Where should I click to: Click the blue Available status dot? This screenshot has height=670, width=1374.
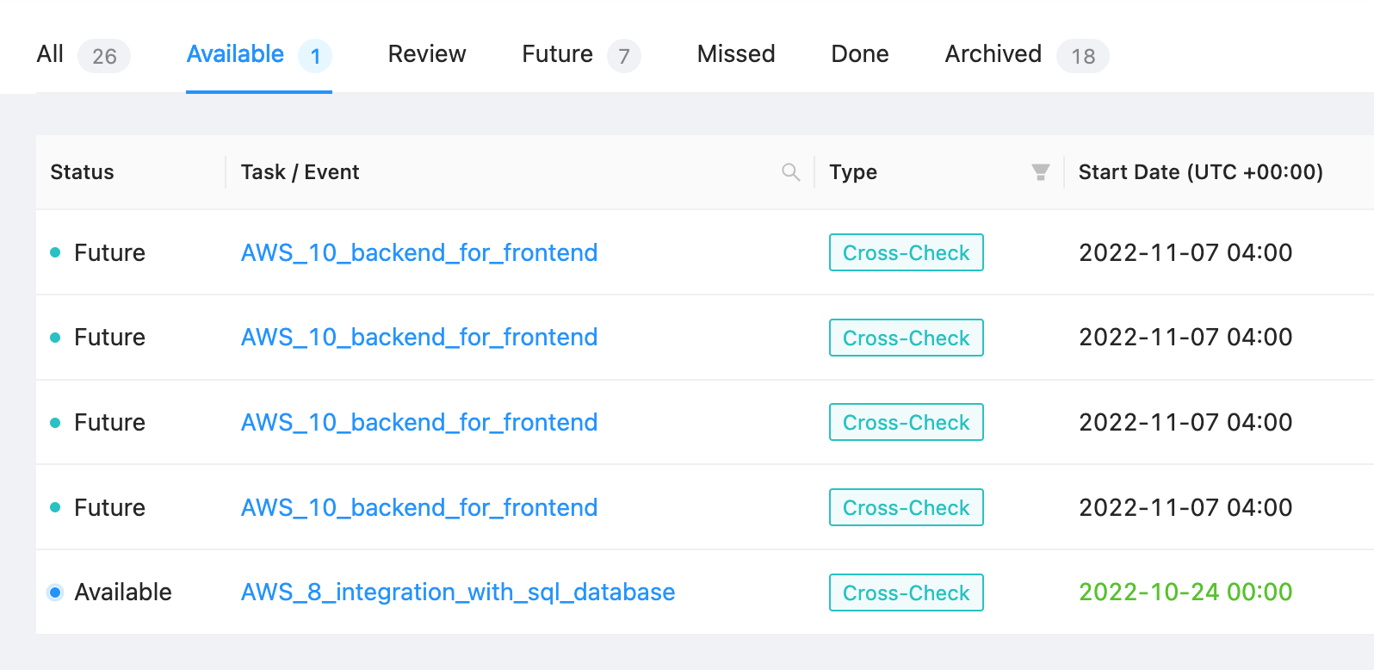(x=54, y=592)
